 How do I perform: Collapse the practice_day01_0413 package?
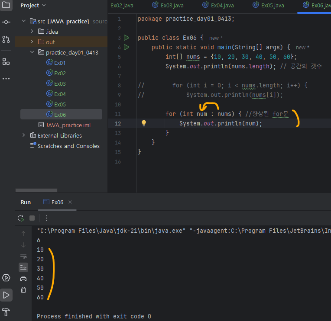coord(32,52)
